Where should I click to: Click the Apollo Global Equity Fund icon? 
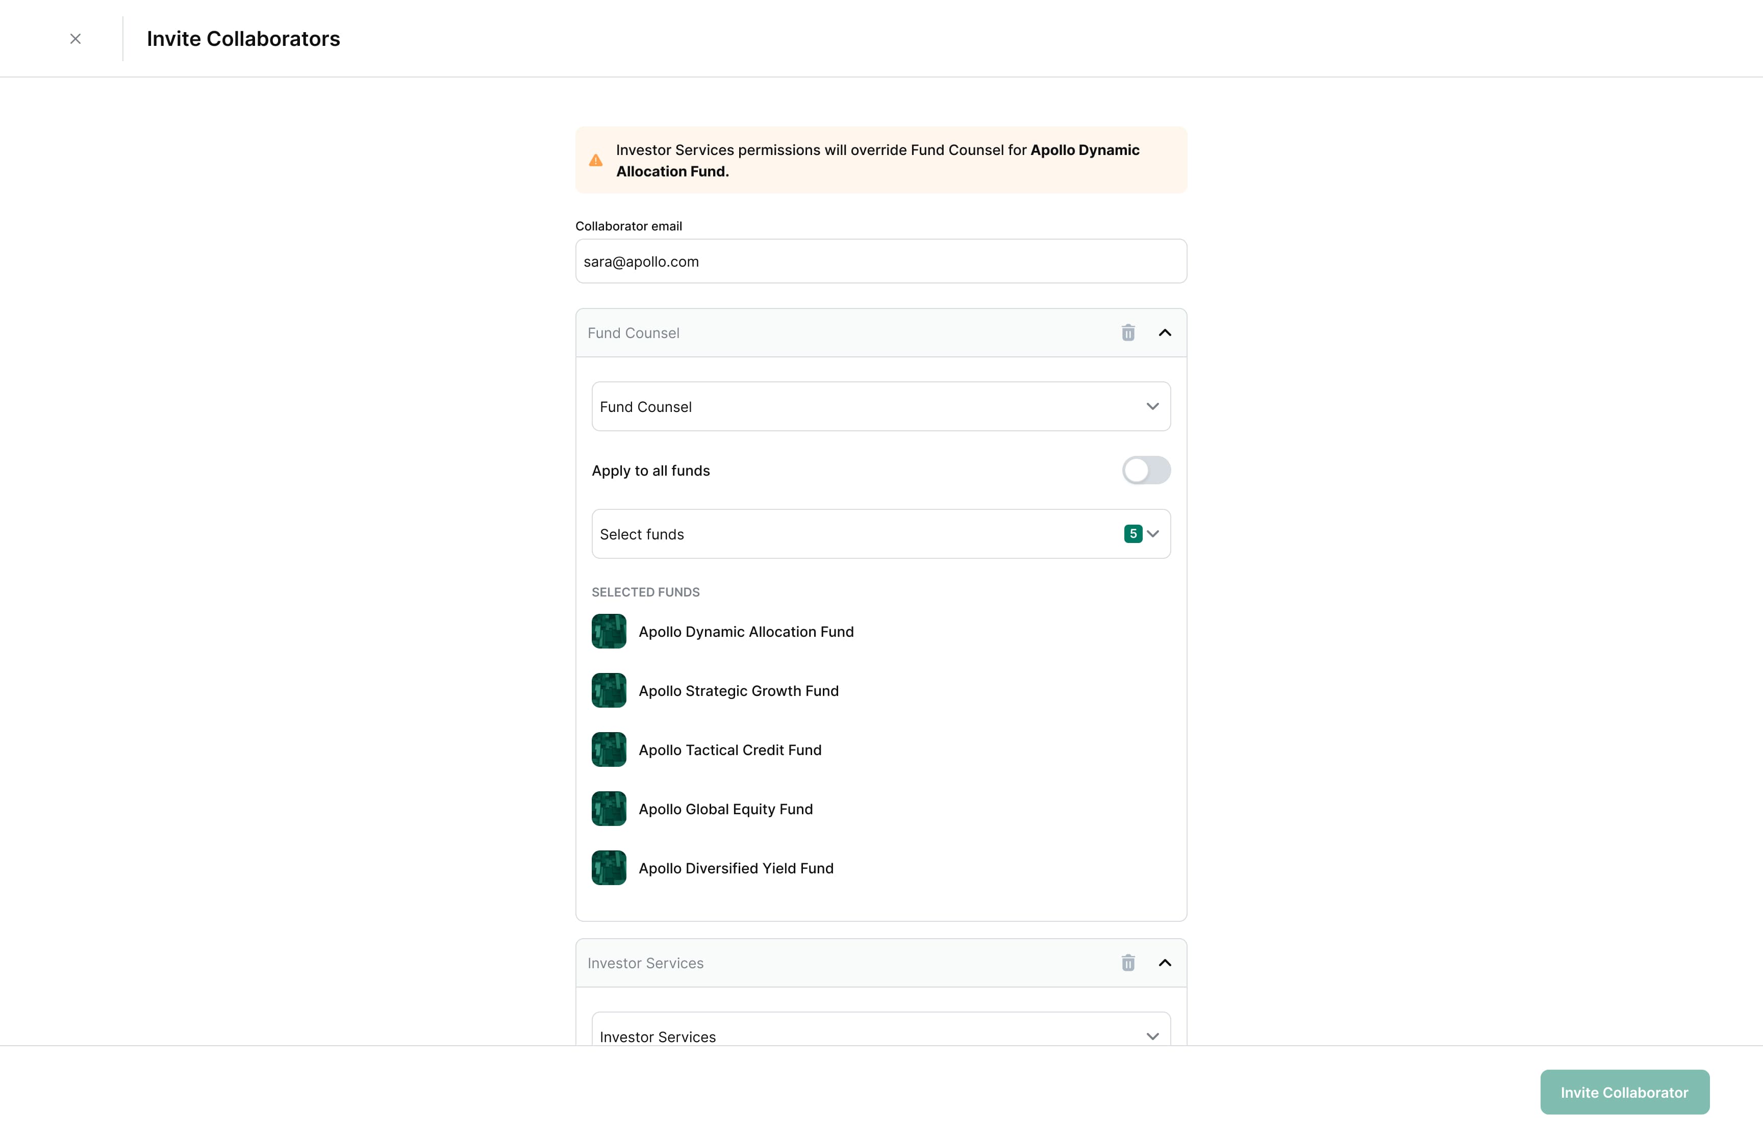609,809
